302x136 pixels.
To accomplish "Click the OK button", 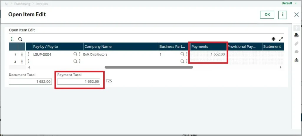I will (x=267, y=15).
